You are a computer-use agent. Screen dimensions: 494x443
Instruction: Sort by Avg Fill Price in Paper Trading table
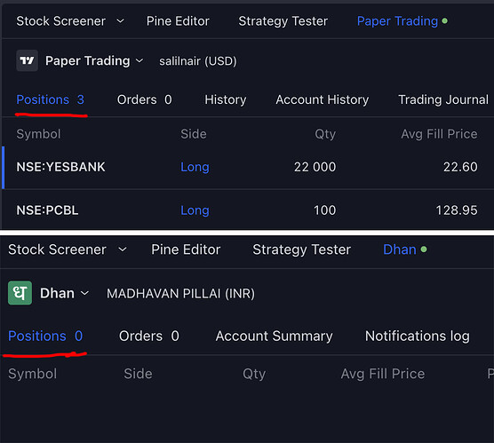tap(439, 134)
